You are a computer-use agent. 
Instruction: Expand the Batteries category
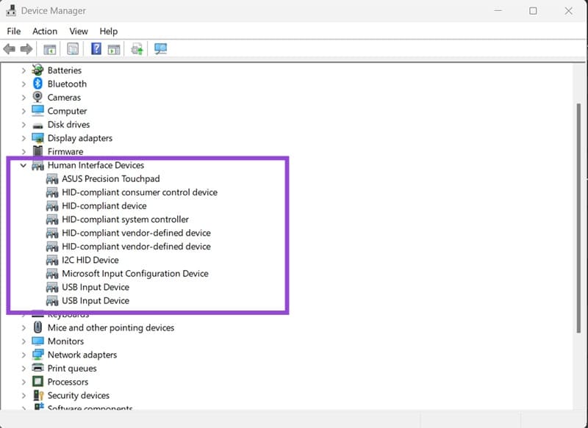tap(24, 70)
